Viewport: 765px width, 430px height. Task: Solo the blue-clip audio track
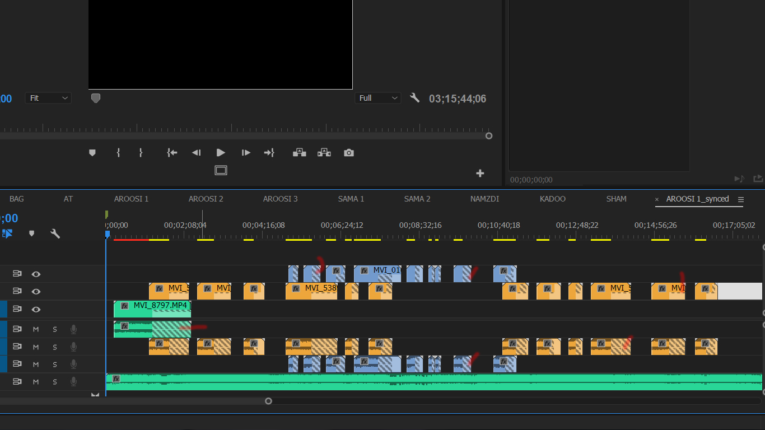(x=55, y=364)
